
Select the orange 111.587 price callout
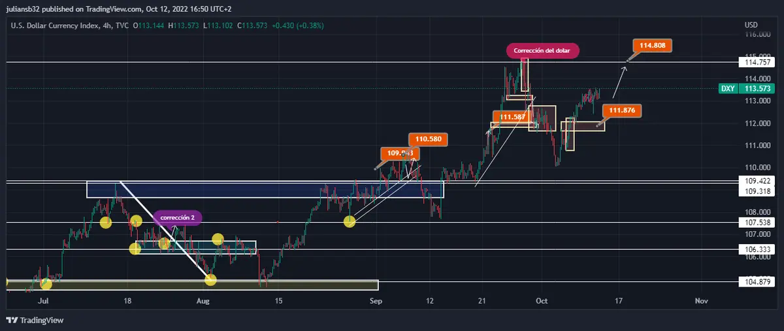pyautogui.click(x=512, y=117)
